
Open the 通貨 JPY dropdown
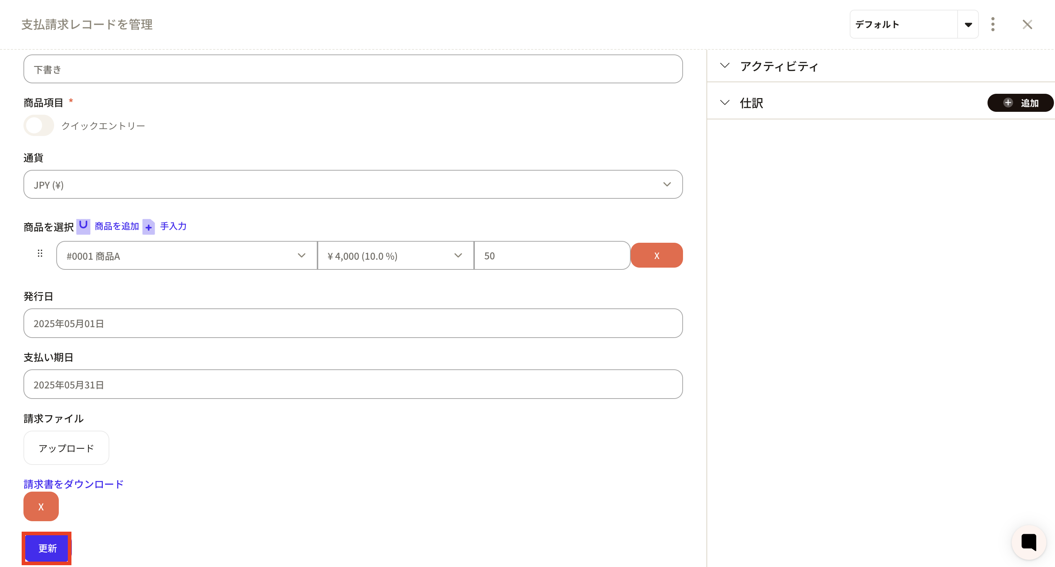click(x=353, y=185)
